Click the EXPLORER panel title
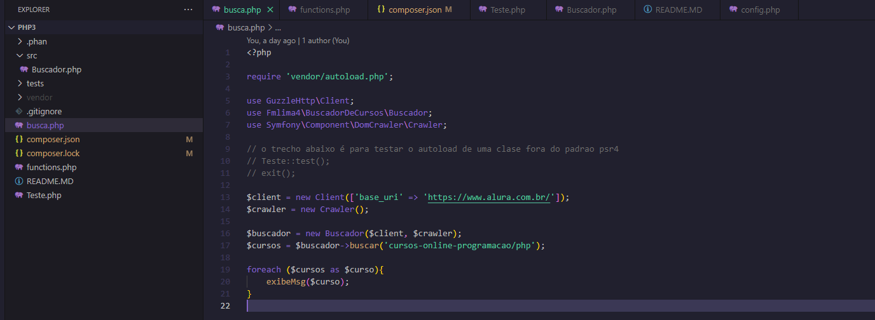This screenshot has width=875, height=320. 34,10
